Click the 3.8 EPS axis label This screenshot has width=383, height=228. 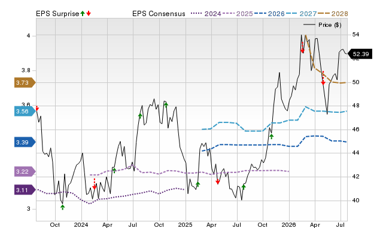[26, 70]
